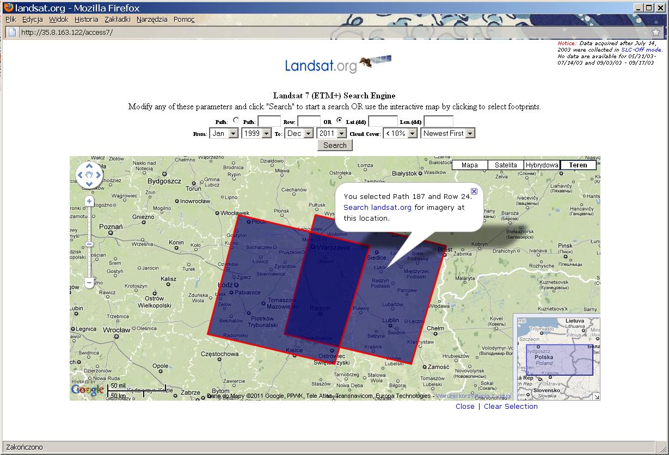Viewport: 669px width, 455px height.
Task: Click into the Lat (dd) input field
Action: pos(383,121)
